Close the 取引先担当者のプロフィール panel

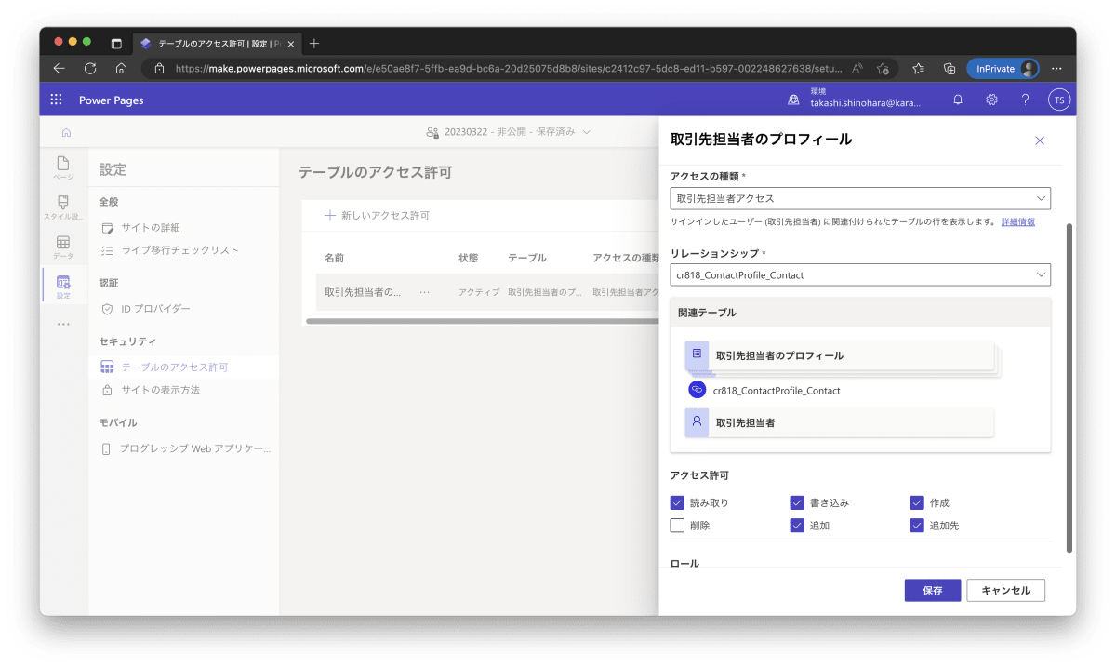pos(1040,140)
